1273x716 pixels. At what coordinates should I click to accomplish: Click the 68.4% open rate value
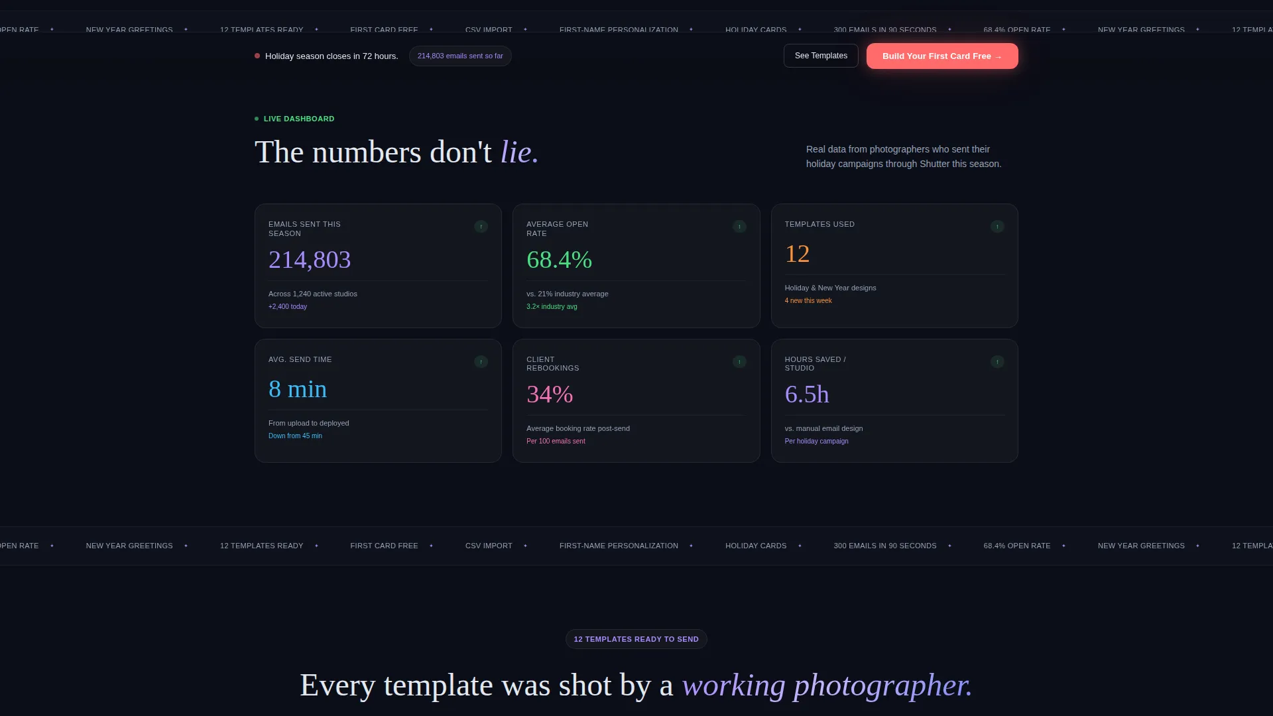(x=559, y=260)
